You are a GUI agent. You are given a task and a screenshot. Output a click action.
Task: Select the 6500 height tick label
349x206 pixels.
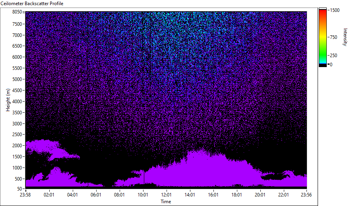coord(17,46)
